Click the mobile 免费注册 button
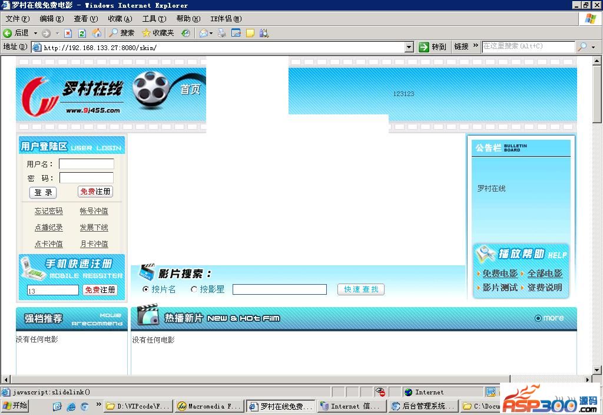Image resolution: width=603 pixels, height=415 pixels. tap(100, 289)
